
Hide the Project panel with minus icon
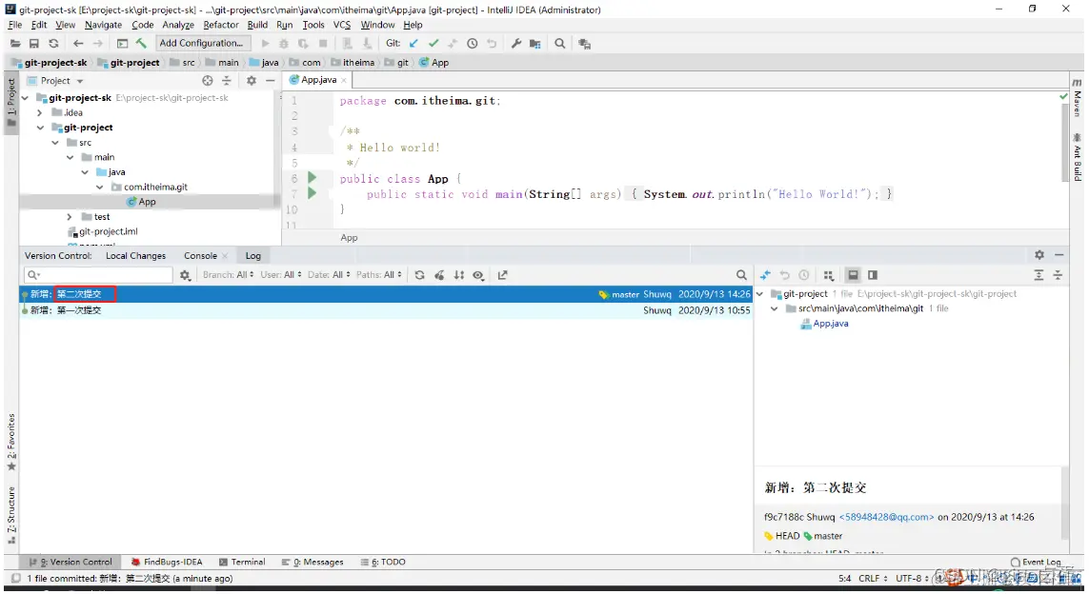click(271, 81)
